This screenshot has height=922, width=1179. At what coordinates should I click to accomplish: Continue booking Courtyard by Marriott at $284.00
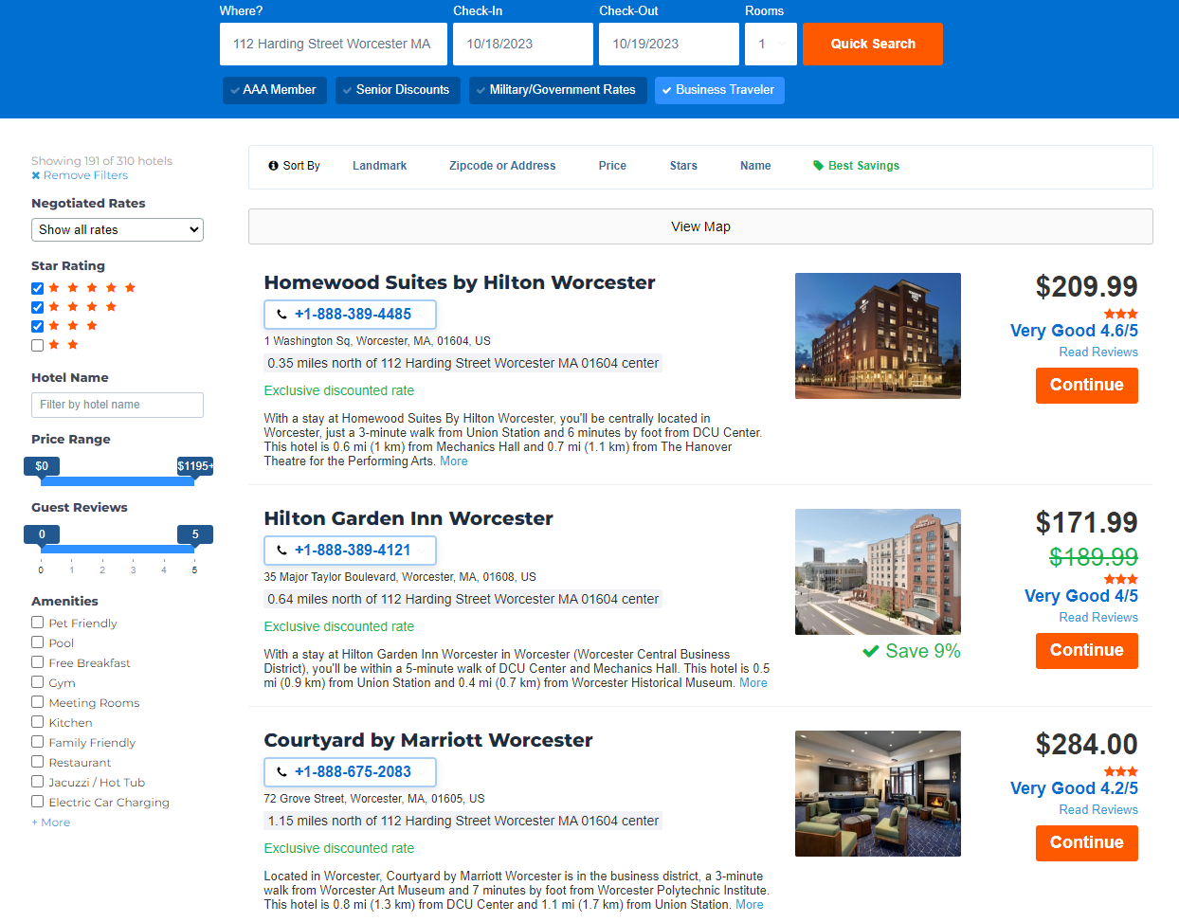(1087, 843)
